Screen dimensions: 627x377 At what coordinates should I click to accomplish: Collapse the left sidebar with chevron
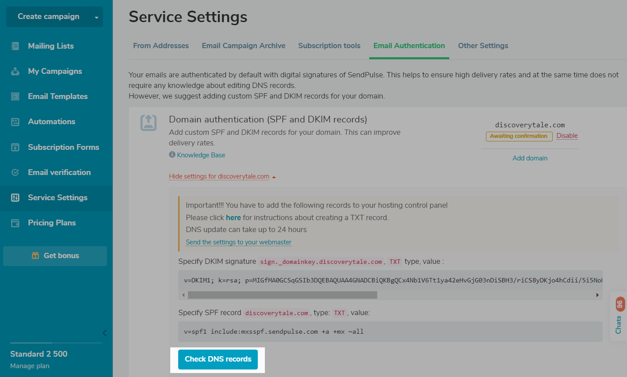pyautogui.click(x=104, y=333)
